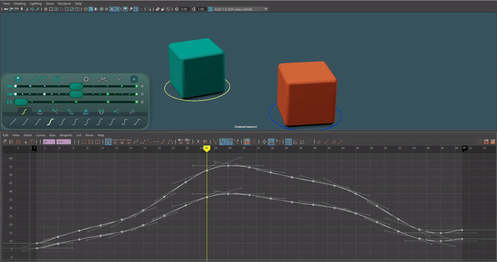Click the third slider's teal handle at left
The height and width of the screenshot is (262, 497).
pos(21,102)
